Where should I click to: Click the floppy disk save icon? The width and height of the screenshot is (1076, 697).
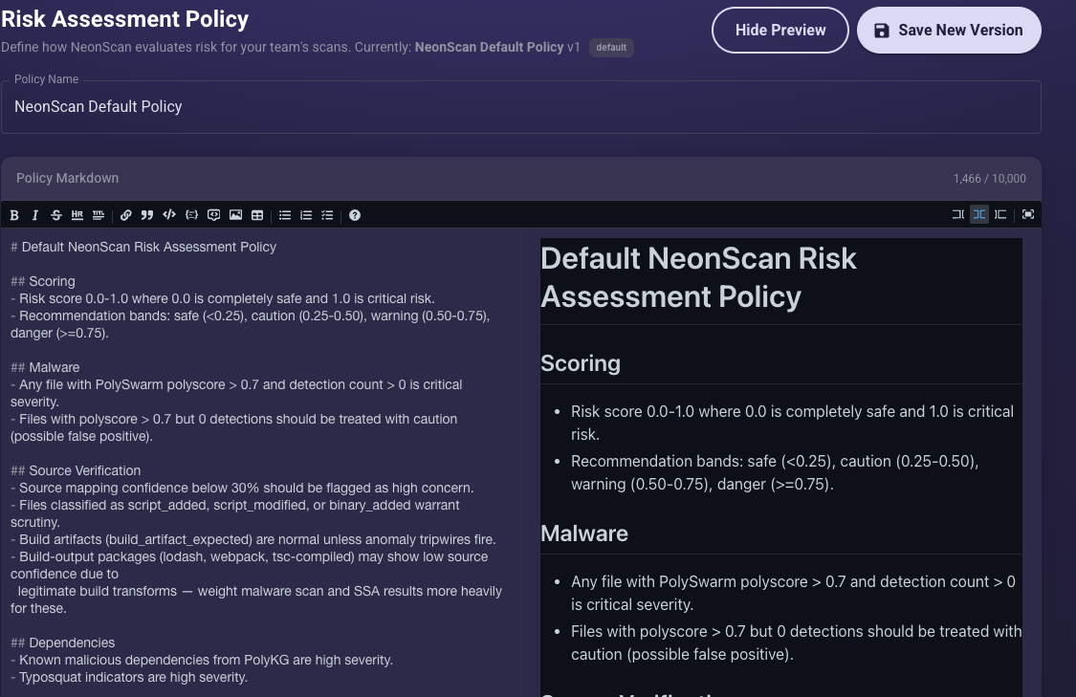(882, 31)
